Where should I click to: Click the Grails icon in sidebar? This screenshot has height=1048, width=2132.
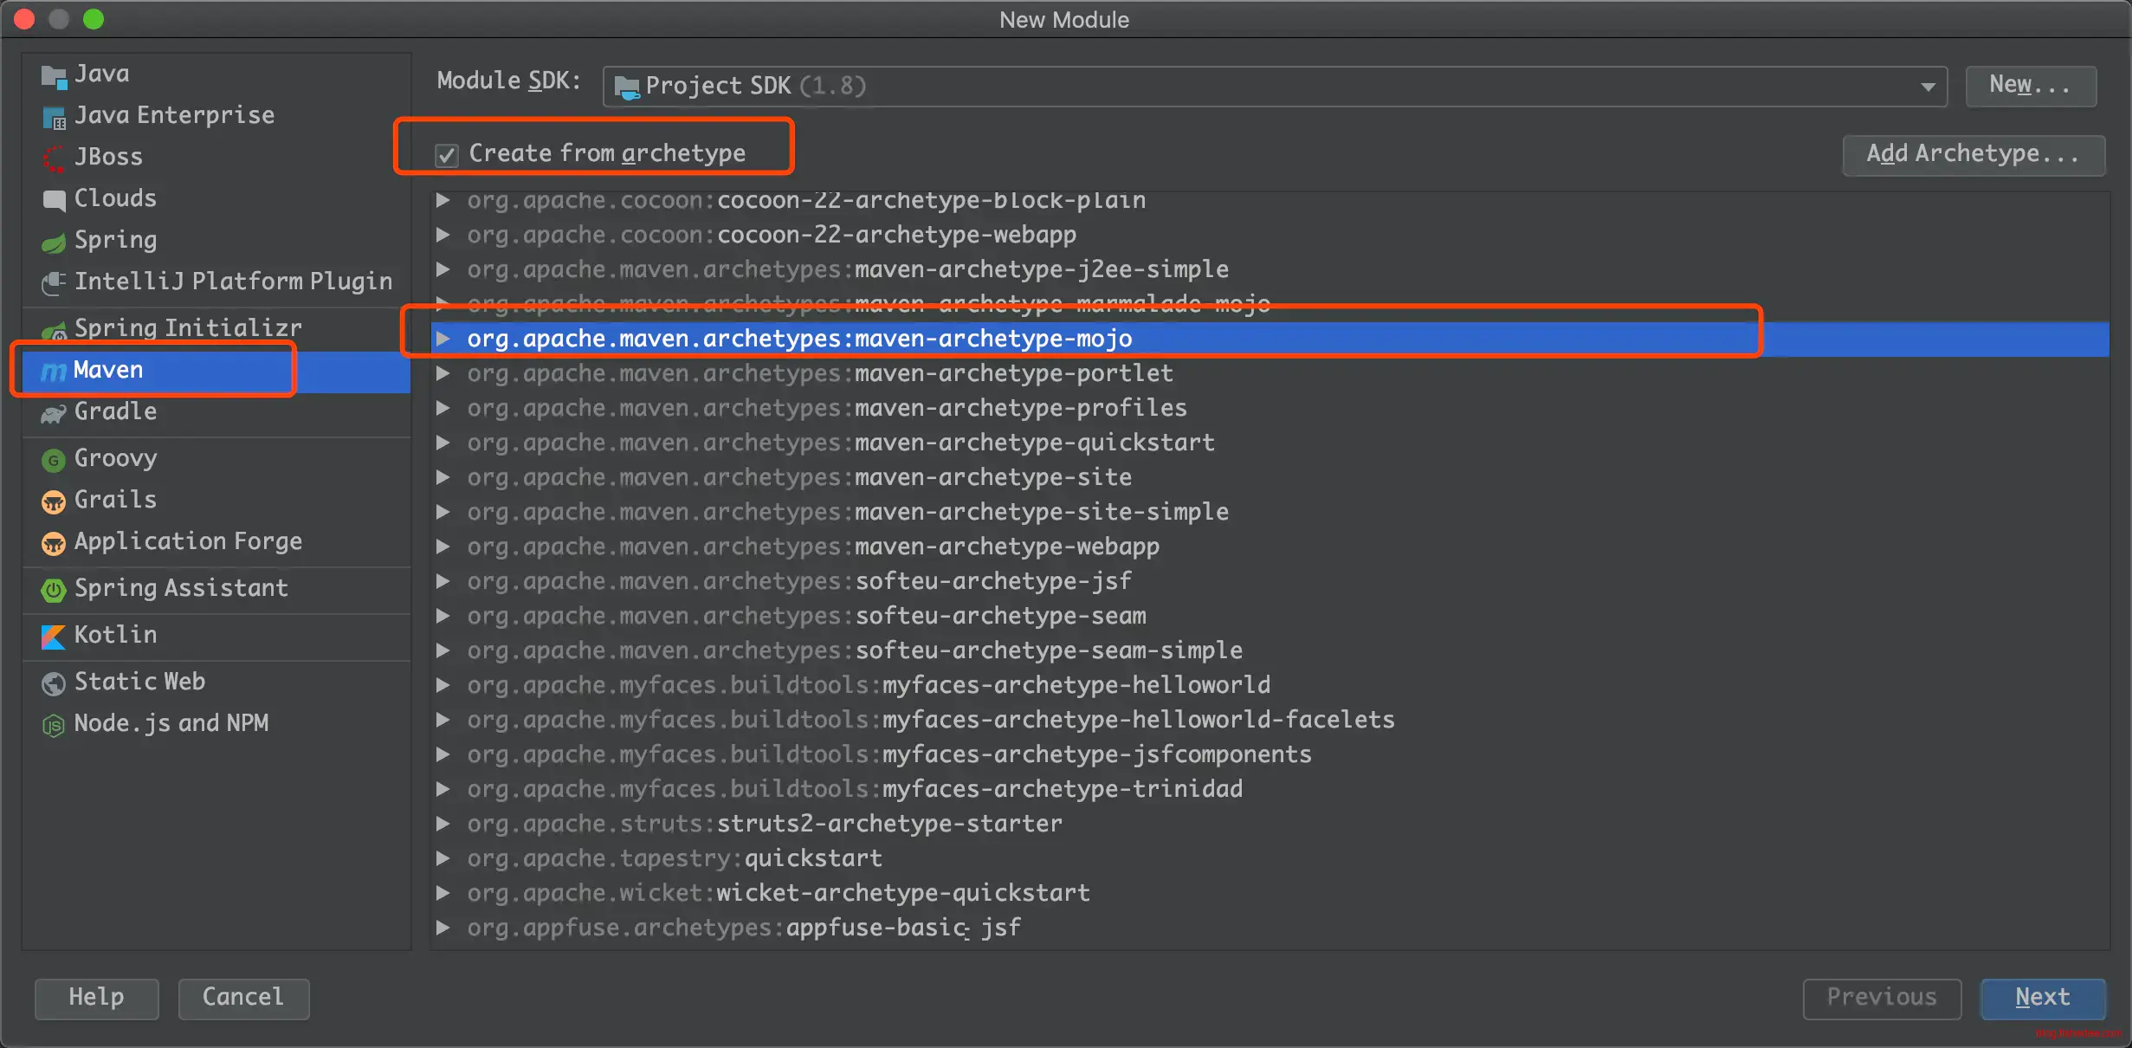click(53, 501)
